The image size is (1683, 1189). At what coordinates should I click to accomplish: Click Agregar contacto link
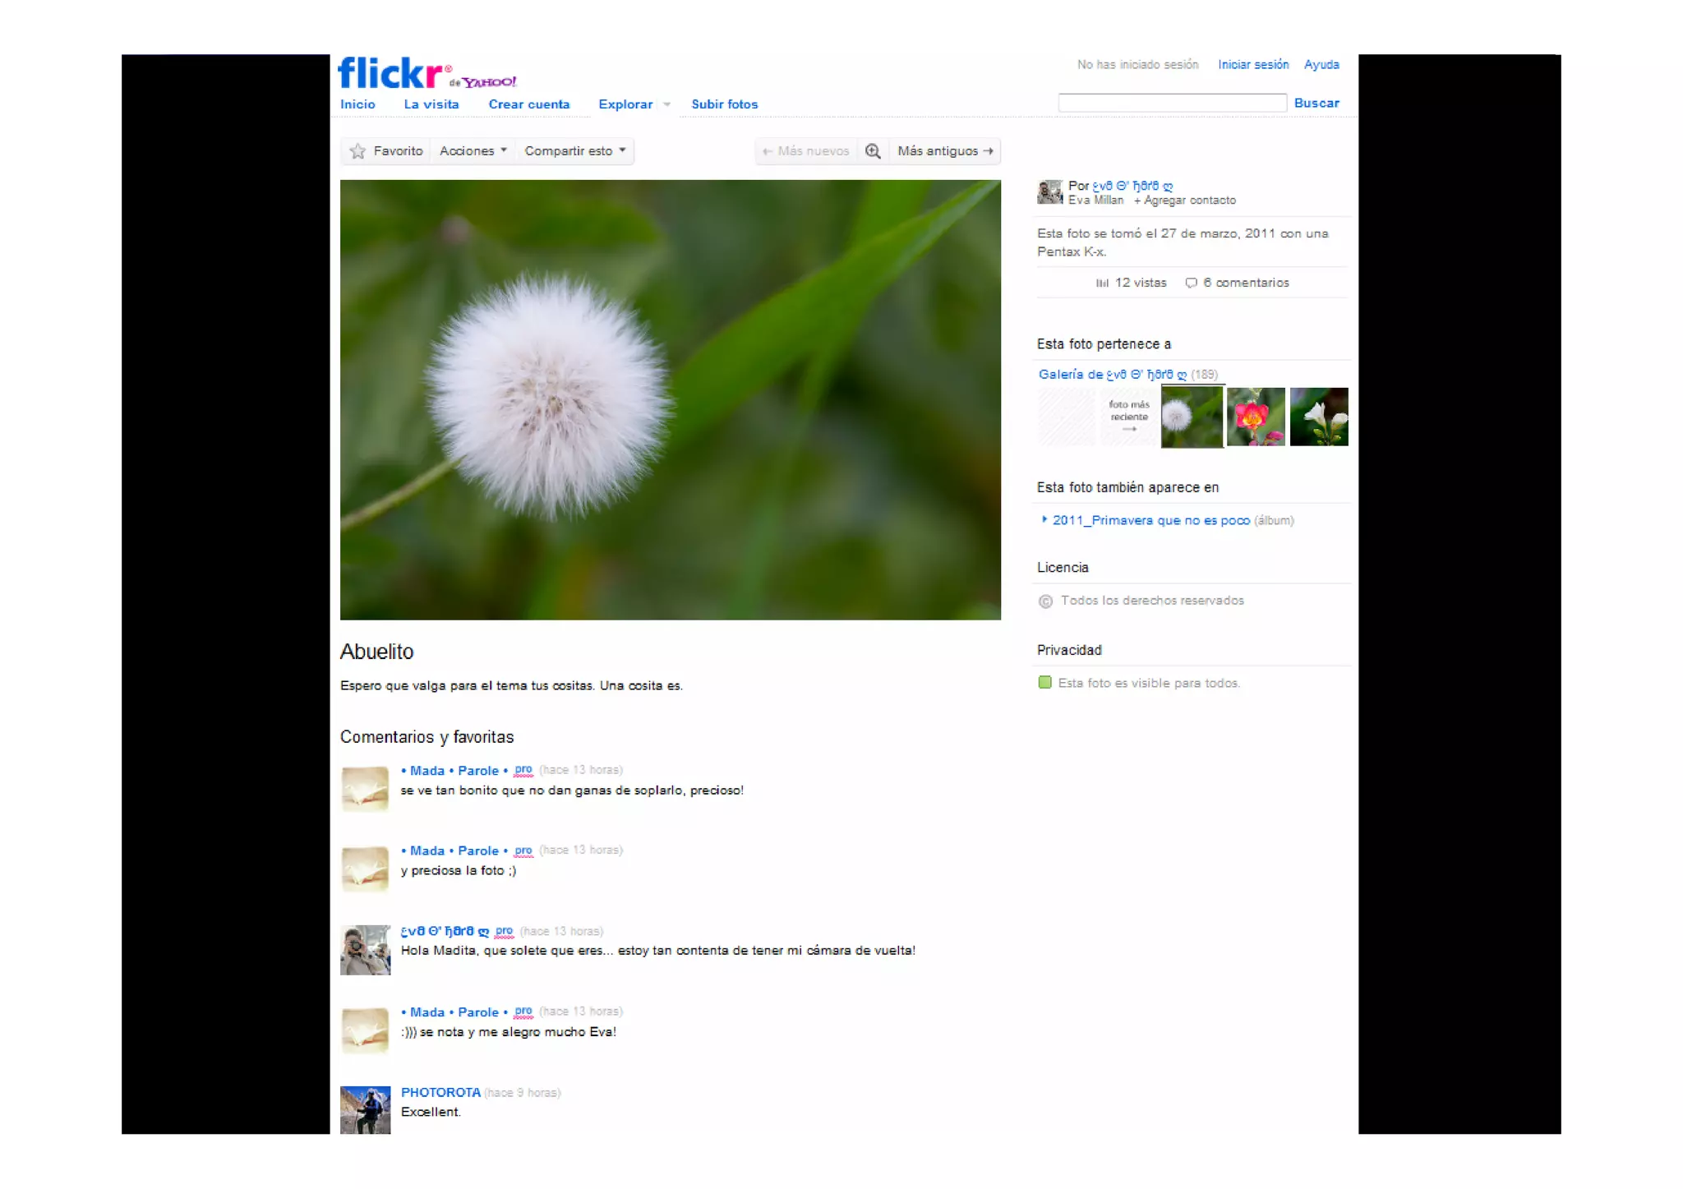(x=1185, y=200)
